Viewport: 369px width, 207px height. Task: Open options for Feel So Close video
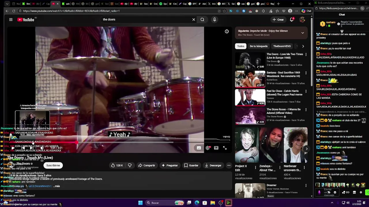[x=306, y=91]
